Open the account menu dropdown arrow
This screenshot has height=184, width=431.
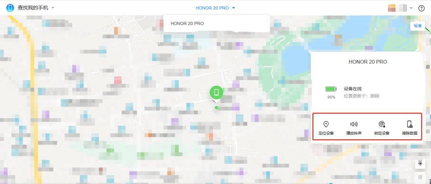coord(411,8)
